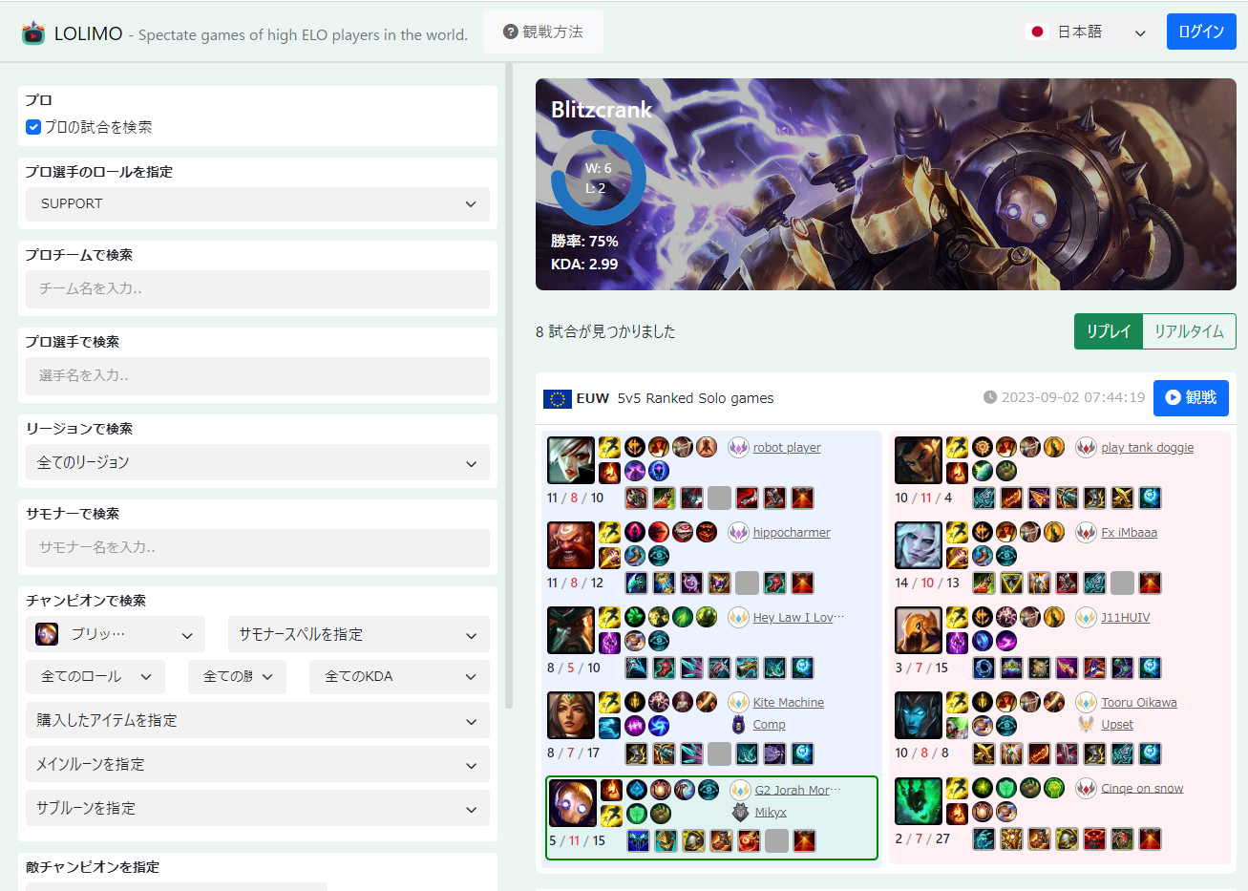Click J11HUIV's champion portrait
Screen dimensions: 1248x891
tap(919, 630)
